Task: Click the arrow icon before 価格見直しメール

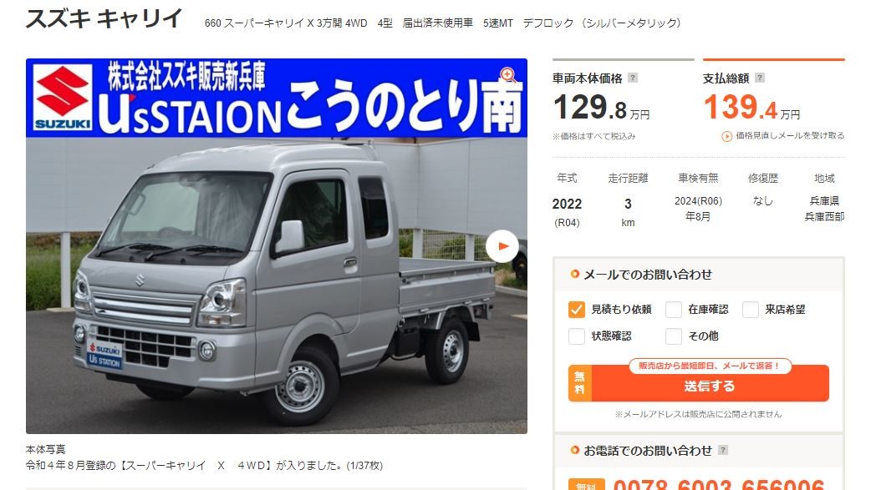Action: point(726,136)
